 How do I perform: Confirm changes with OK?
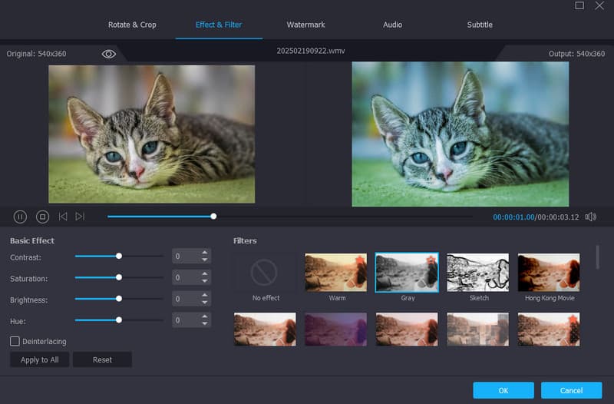(x=503, y=390)
